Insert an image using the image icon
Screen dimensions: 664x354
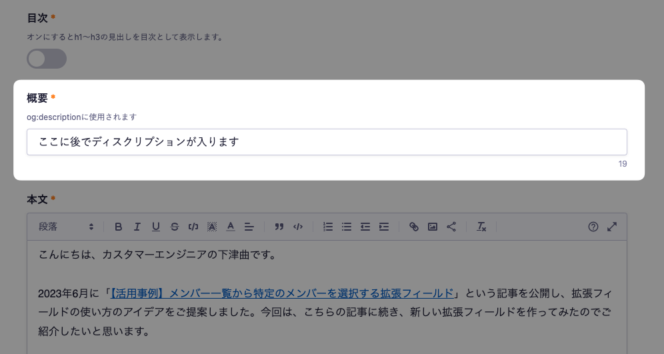(x=433, y=227)
